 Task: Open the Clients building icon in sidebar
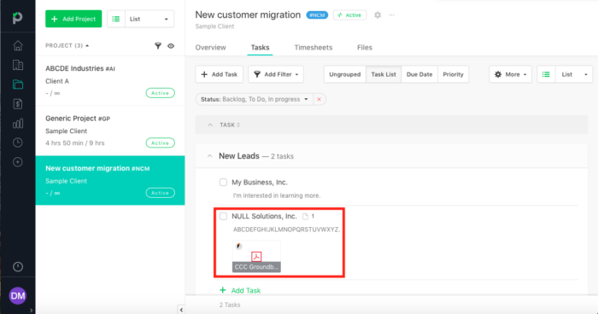point(18,65)
